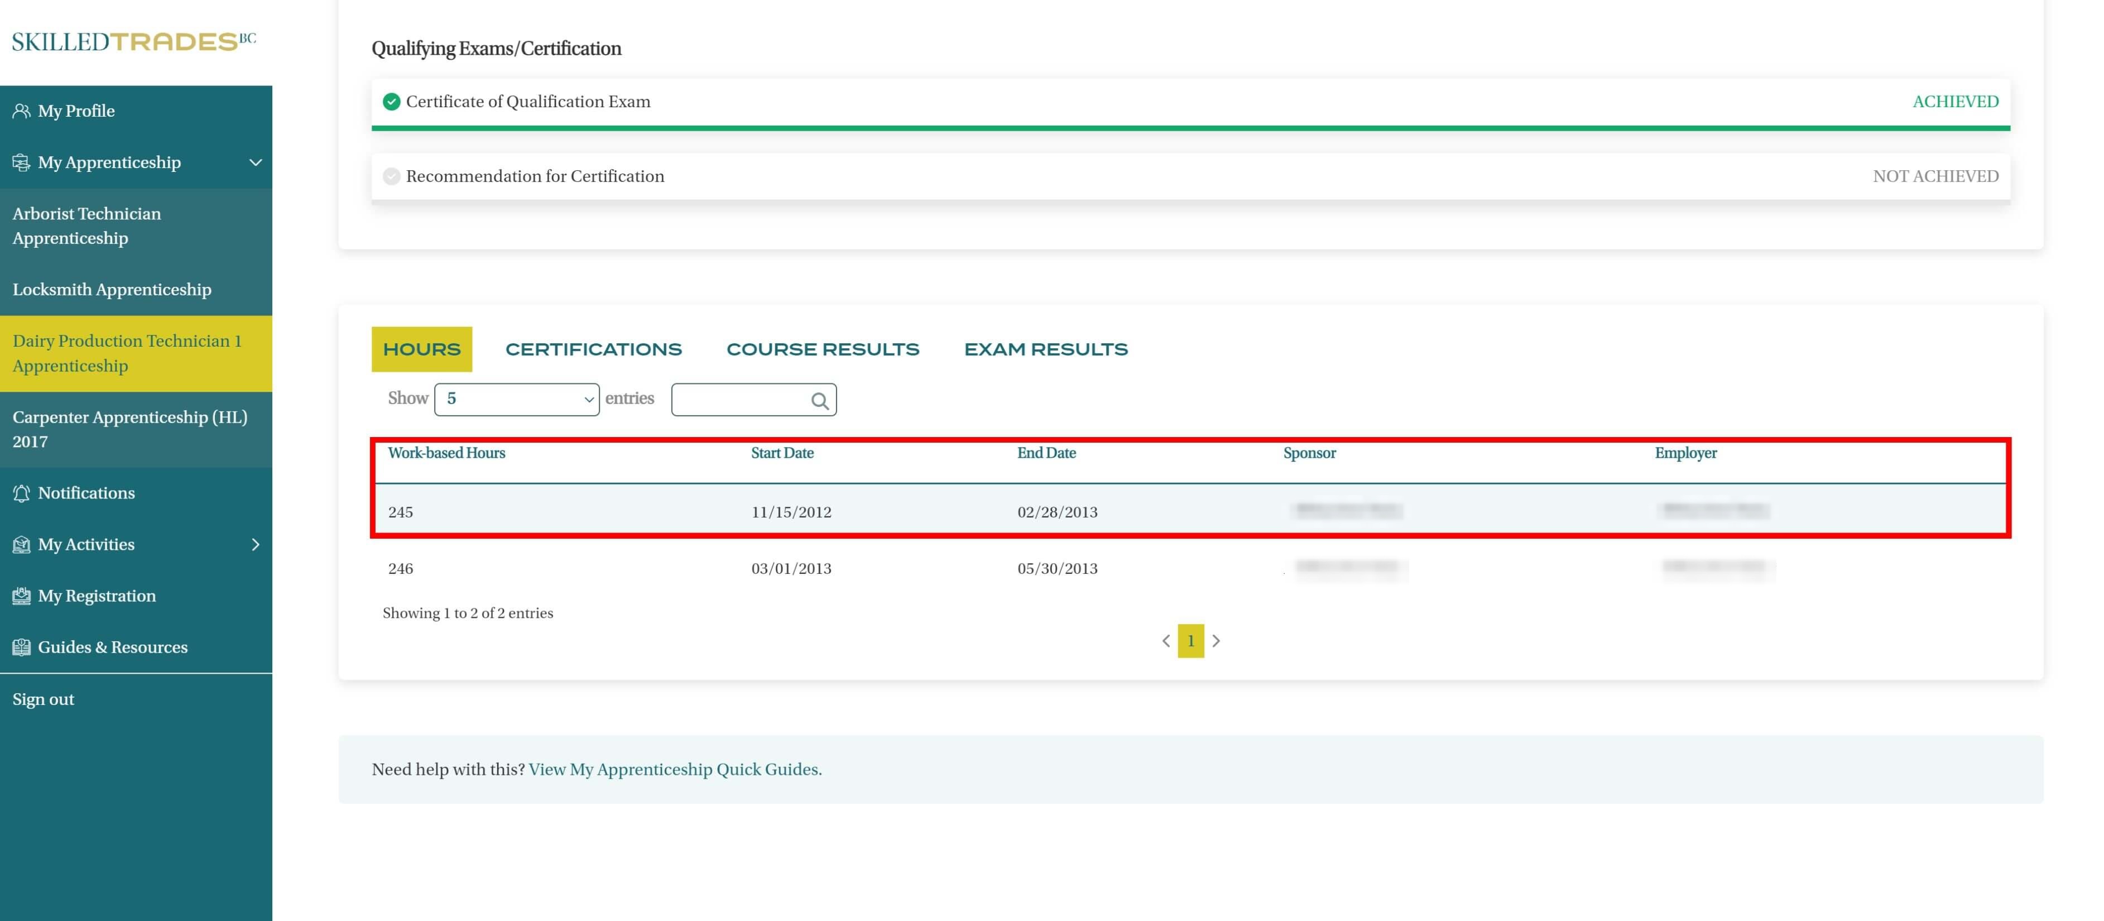This screenshot has width=2104, height=921.
Task: Go to next page of hours table
Action: pos(1216,641)
